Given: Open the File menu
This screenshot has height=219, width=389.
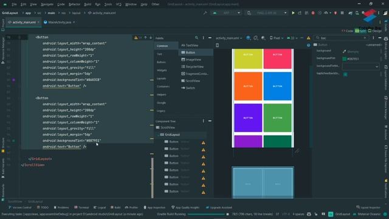Looking at the screenshot, I should pos(14,4).
